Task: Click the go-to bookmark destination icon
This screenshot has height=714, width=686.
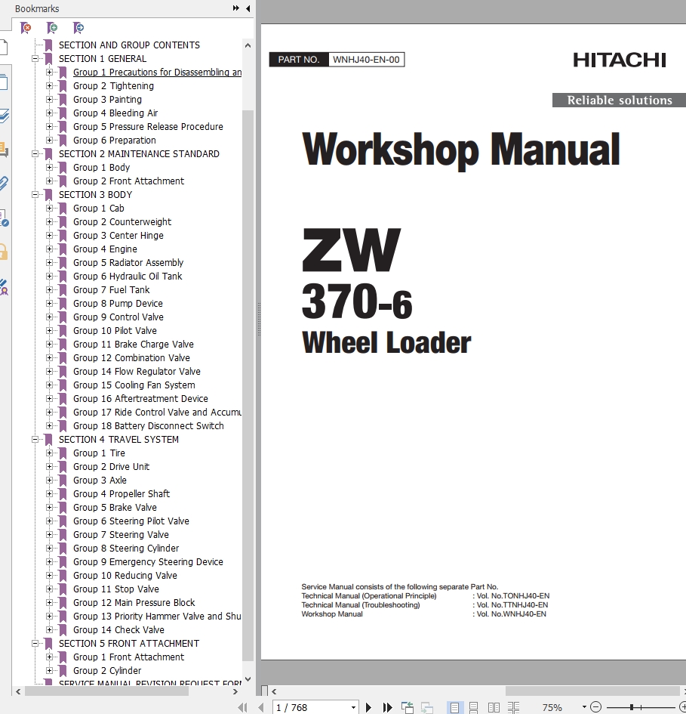Action: tap(78, 28)
